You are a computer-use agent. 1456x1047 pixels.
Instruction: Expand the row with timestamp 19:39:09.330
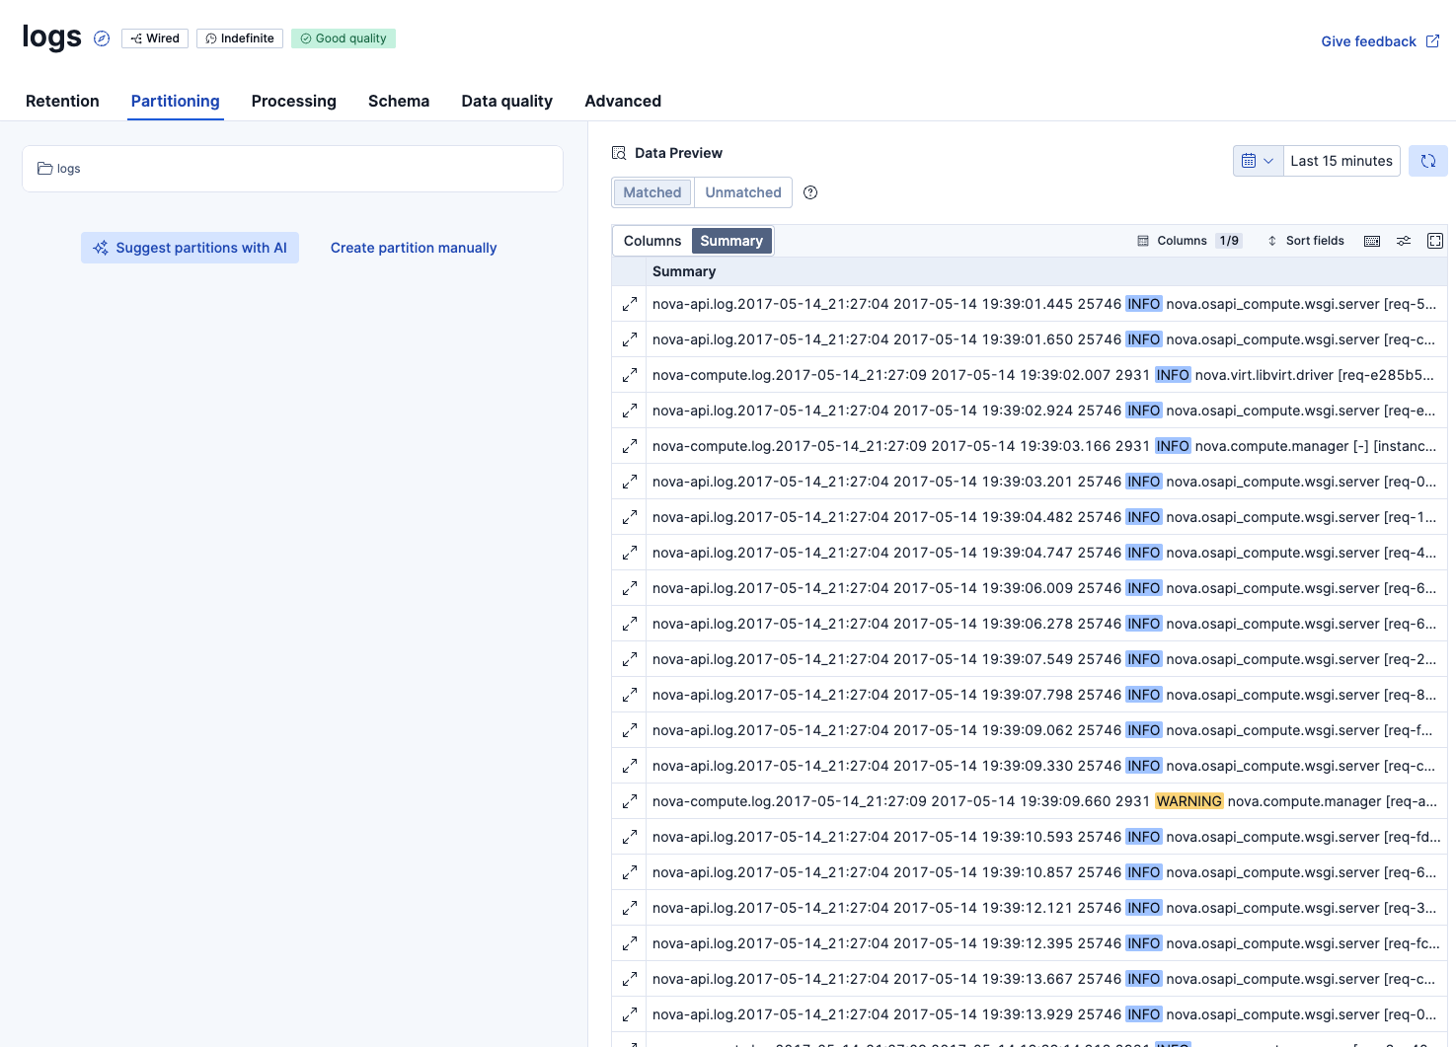coord(630,766)
